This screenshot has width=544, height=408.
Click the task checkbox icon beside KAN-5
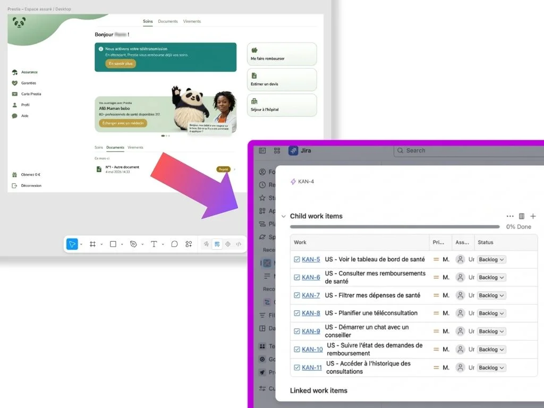pos(296,259)
